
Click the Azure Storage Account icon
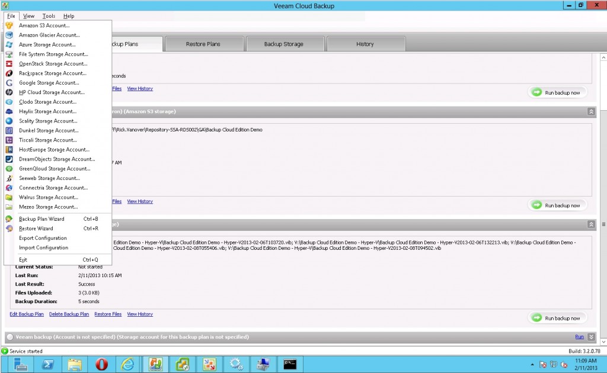pyautogui.click(x=9, y=44)
